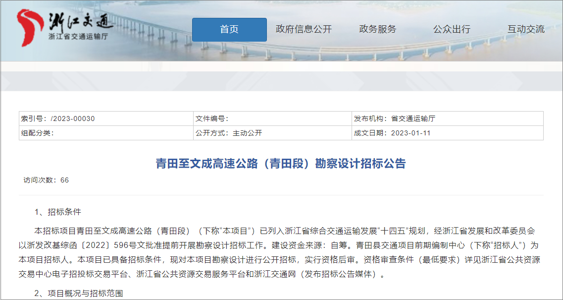Click the 浙江交通 calligraphy logo text
The height and width of the screenshot is (300, 563).
pos(81,21)
